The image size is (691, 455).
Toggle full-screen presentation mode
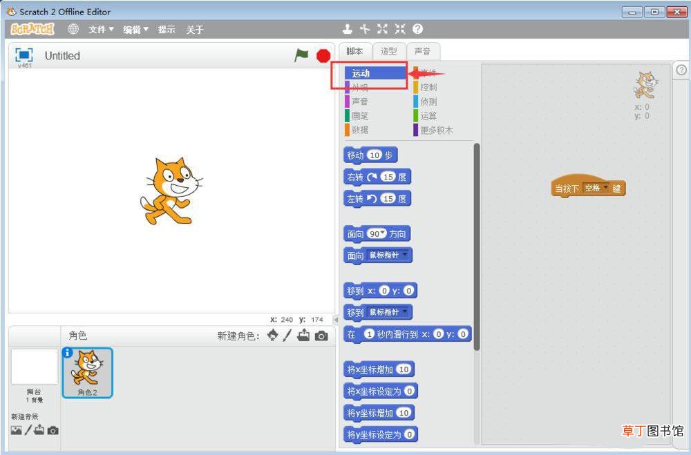click(23, 55)
